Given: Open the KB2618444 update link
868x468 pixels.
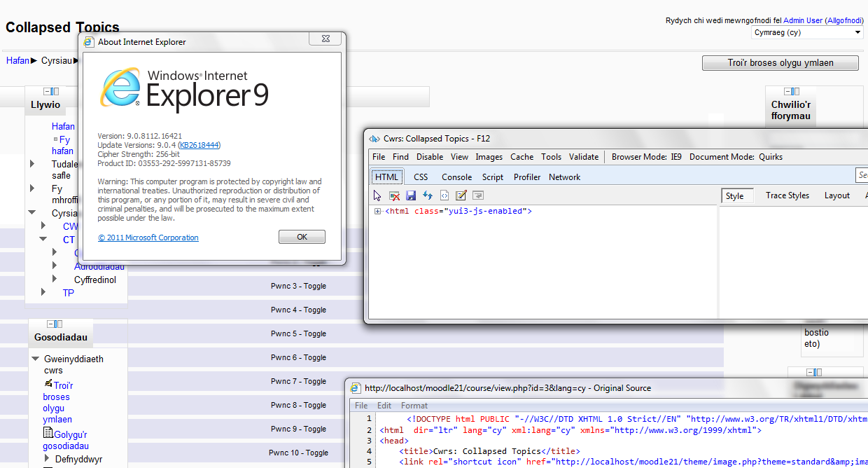Looking at the screenshot, I should pyautogui.click(x=199, y=145).
